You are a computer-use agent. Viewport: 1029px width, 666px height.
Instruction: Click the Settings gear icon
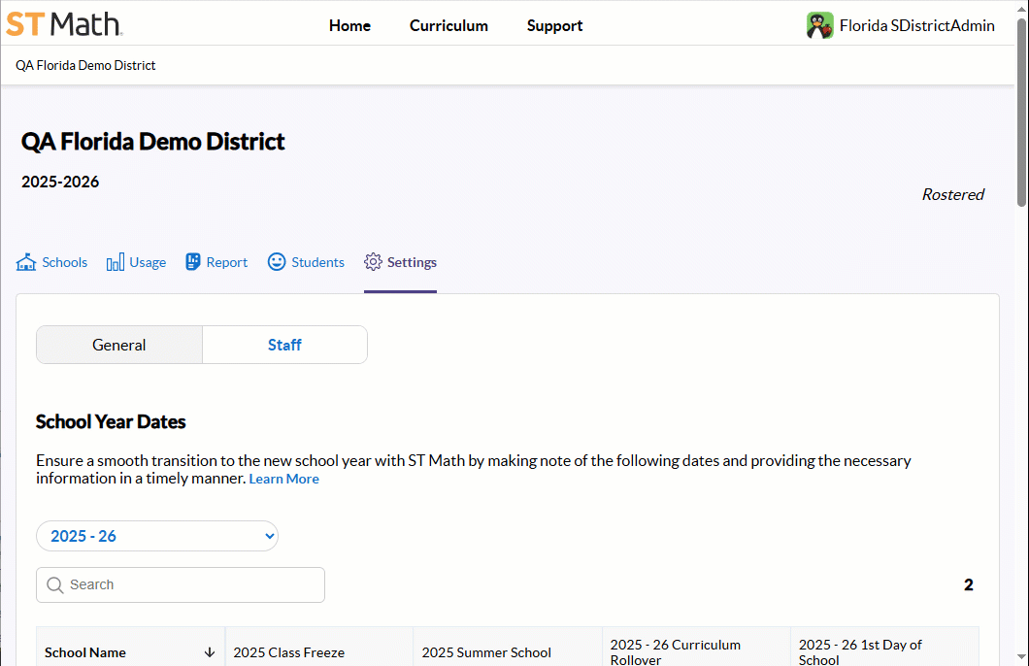[x=372, y=261]
